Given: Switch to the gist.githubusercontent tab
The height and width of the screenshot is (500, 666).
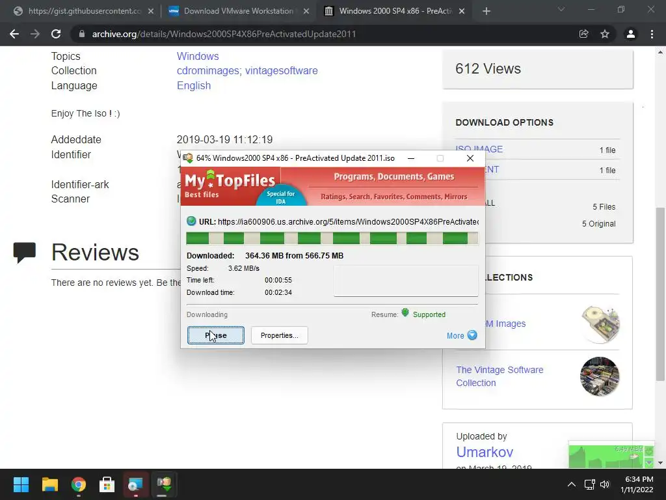Looking at the screenshot, I should click(x=84, y=11).
